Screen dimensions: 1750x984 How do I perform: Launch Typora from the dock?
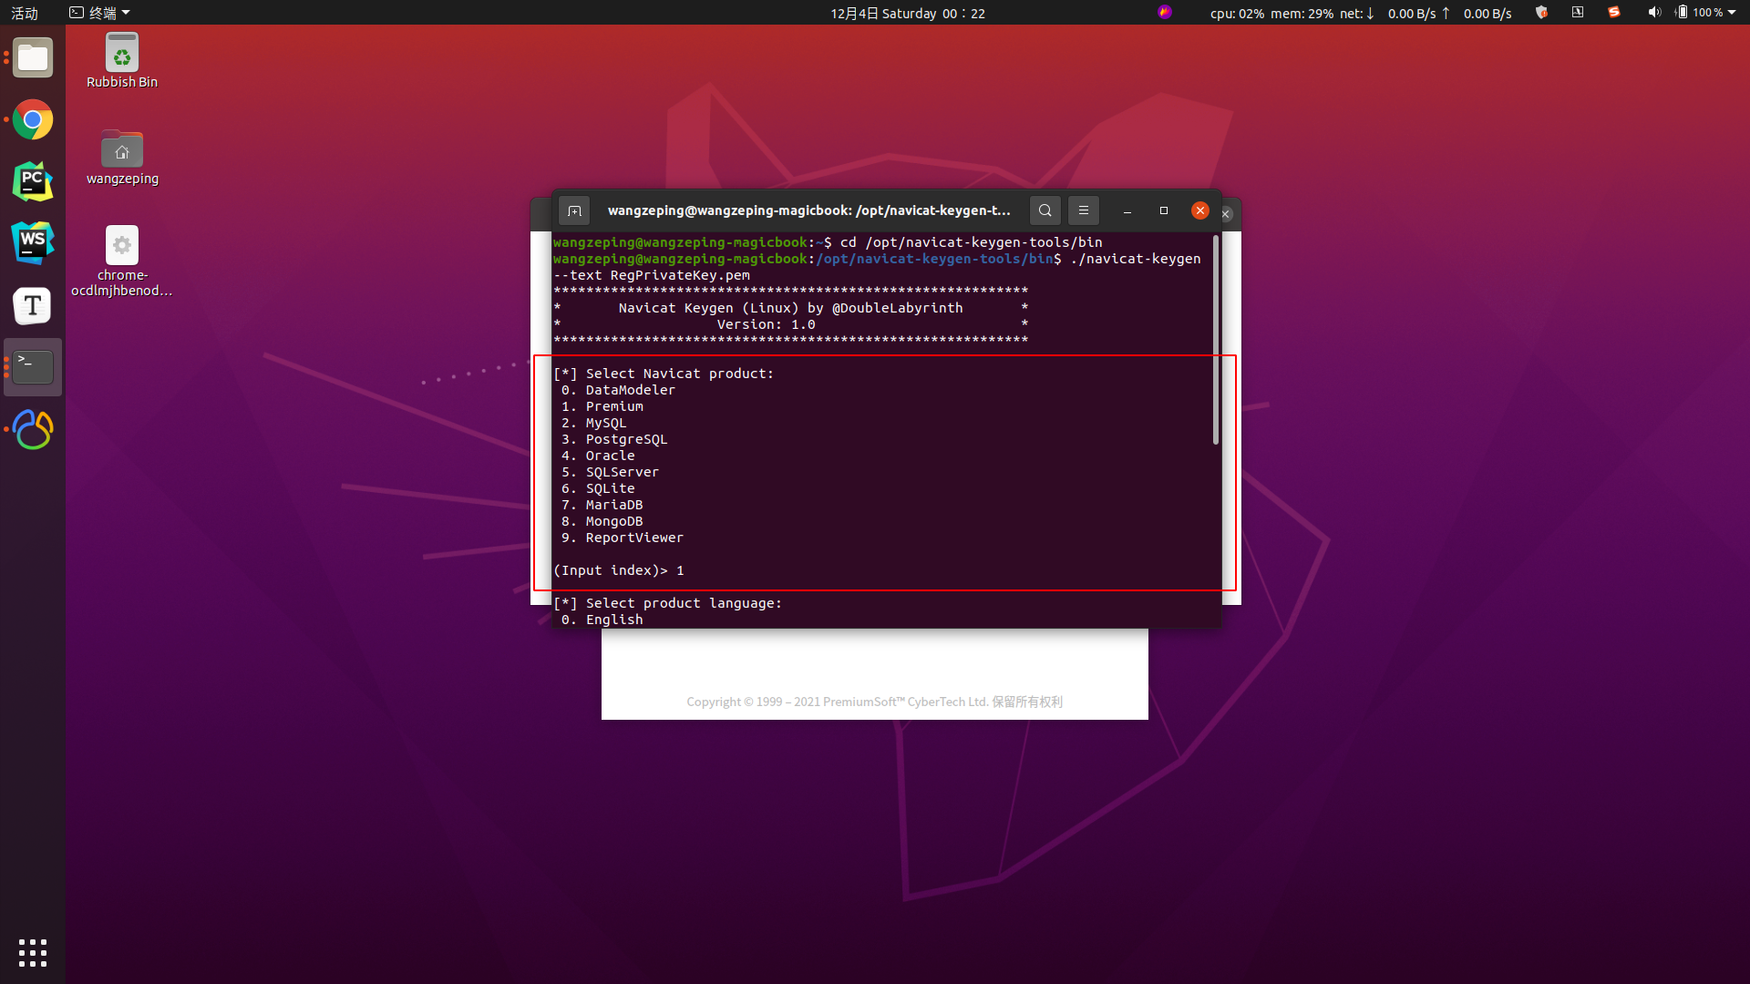click(x=33, y=305)
